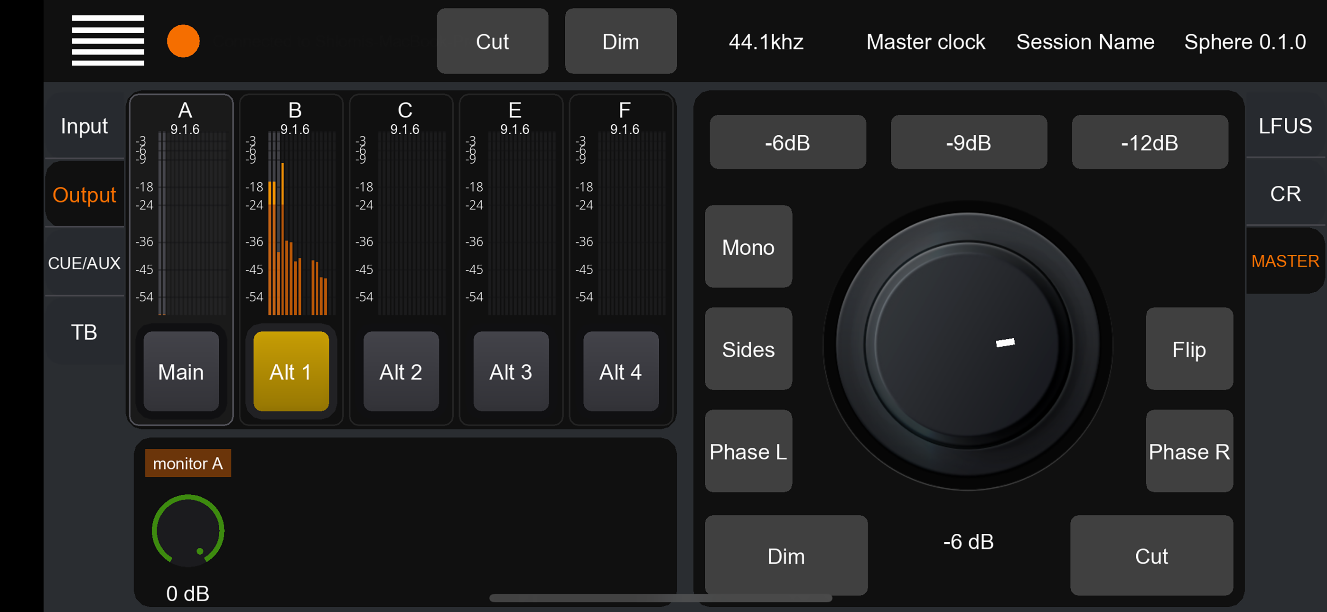Select the output C level meter

[x=411, y=223]
